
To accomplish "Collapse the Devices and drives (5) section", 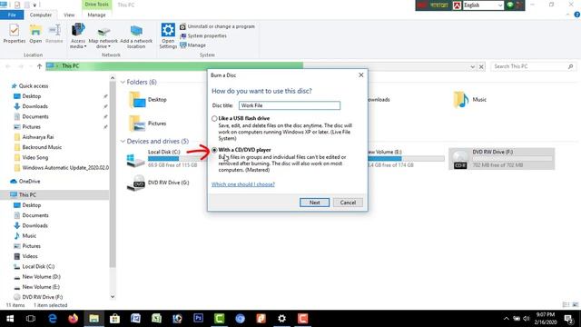I will [x=123, y=142].
